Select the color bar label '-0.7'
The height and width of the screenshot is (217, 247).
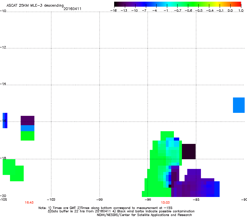point(178,11)
